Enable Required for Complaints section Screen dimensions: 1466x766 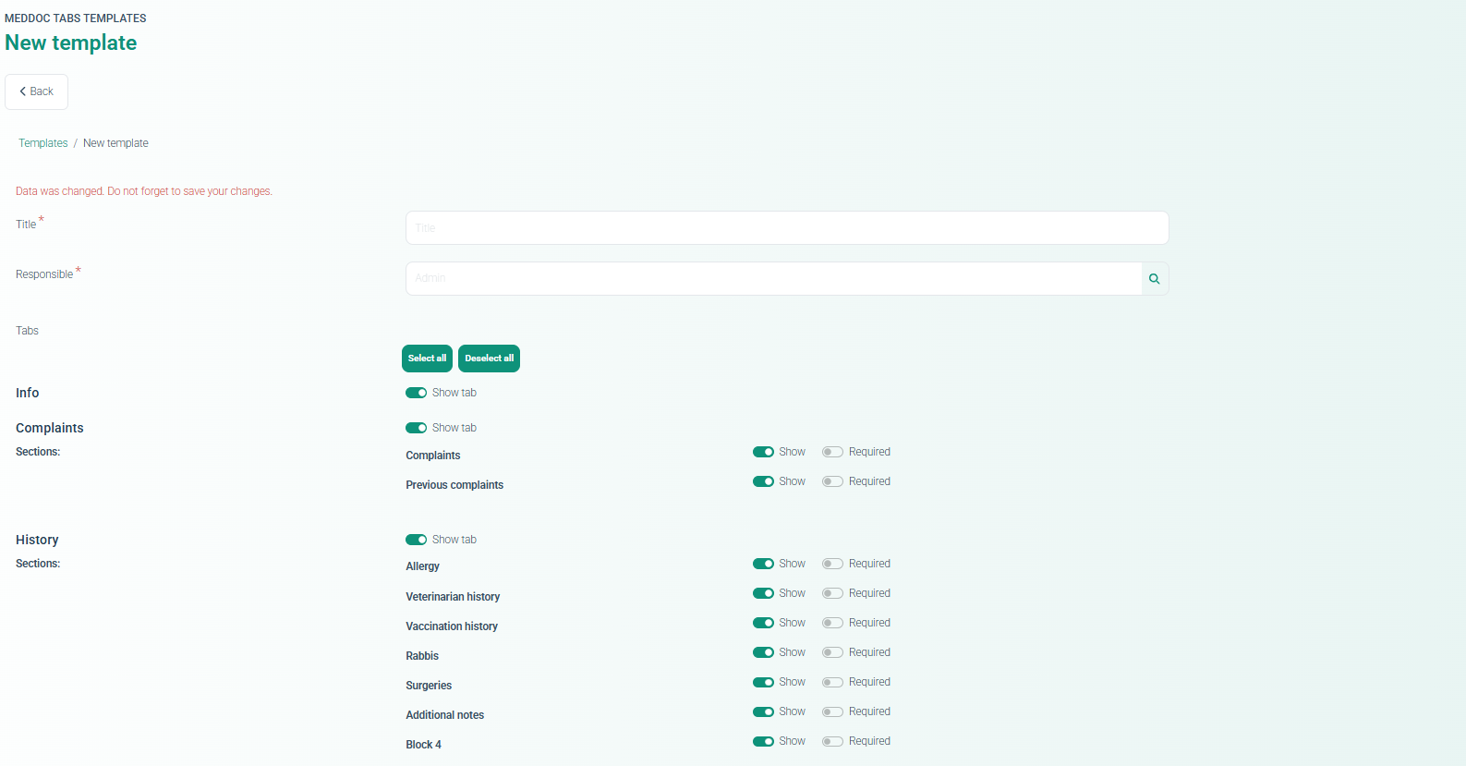coord(832,452)
